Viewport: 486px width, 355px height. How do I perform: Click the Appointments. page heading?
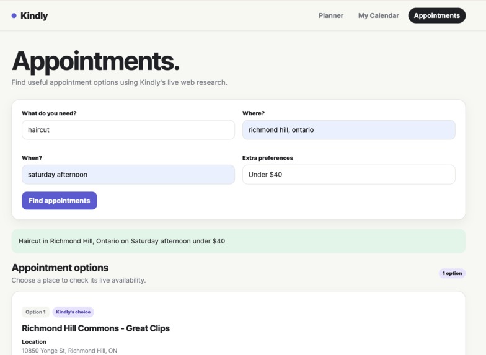click(x=95, y=61)
